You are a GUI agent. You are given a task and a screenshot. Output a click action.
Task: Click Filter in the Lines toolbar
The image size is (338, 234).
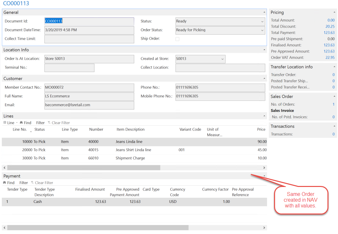(40, 123)
